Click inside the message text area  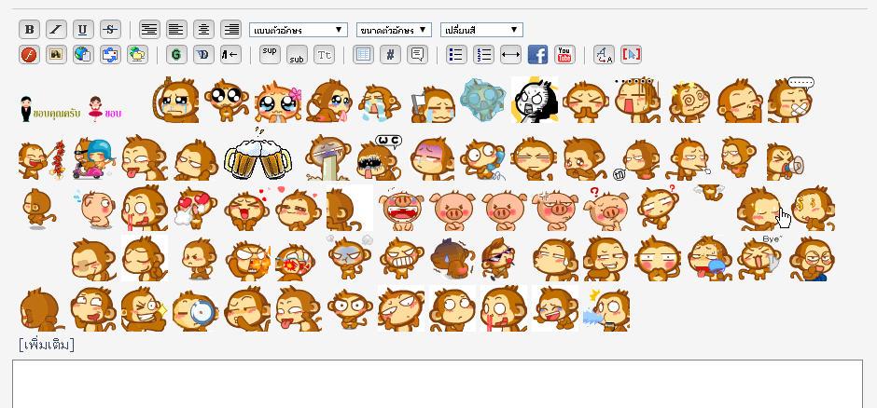point(438,384)
